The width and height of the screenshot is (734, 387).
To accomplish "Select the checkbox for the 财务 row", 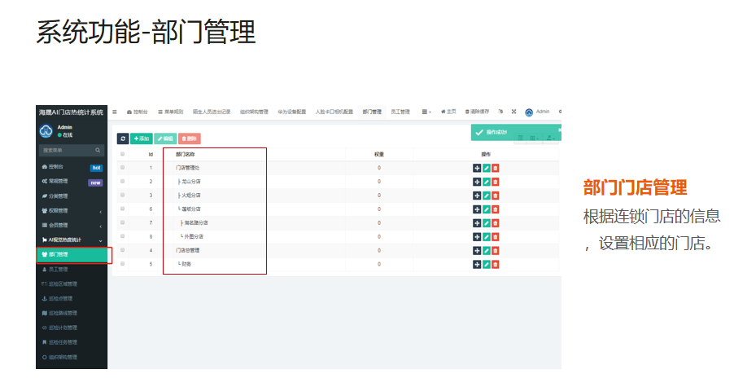I will click(123, 265).
